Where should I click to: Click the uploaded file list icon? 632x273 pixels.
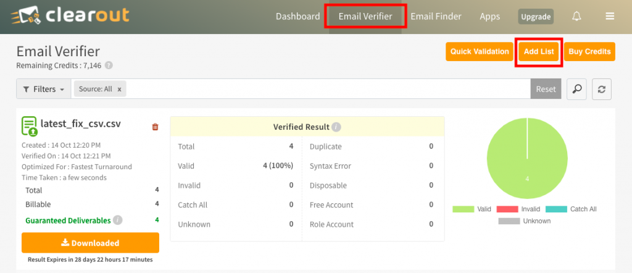[30, 126]
